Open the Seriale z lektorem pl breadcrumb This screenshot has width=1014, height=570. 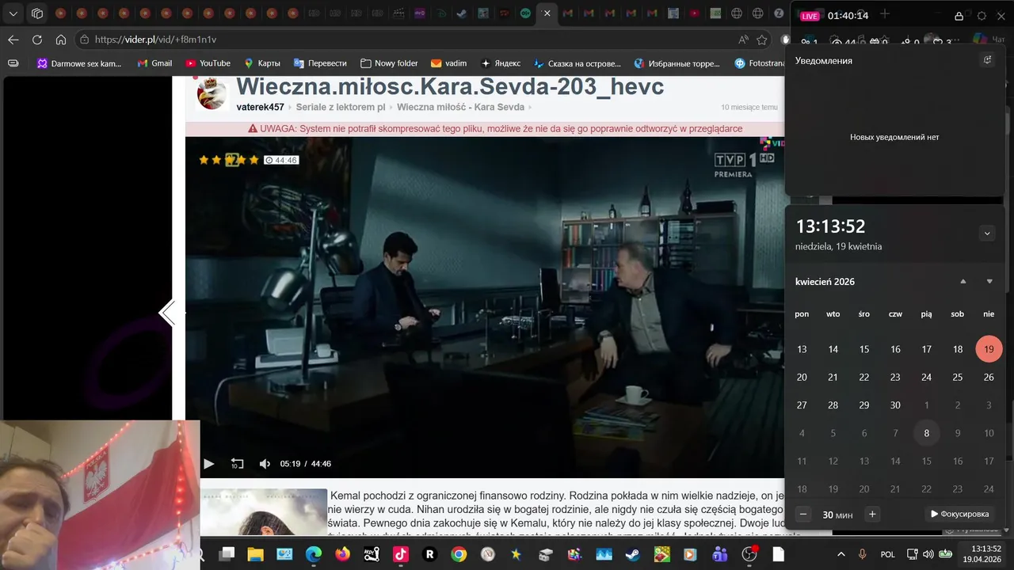pyautogui.click(x=341, y=107)
